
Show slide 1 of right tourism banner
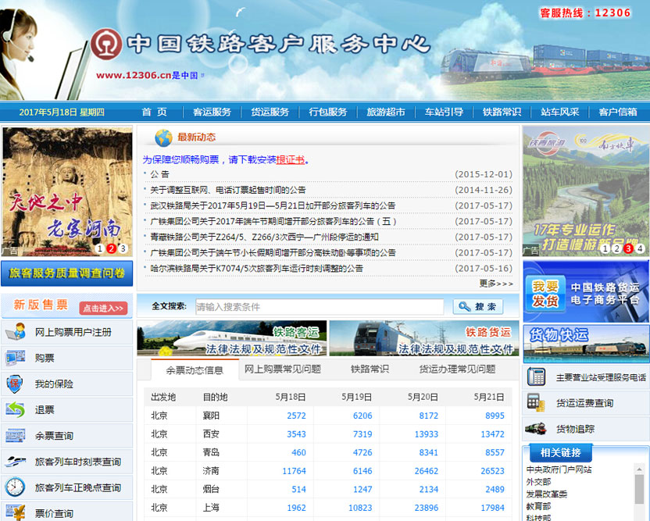(605, 248)
